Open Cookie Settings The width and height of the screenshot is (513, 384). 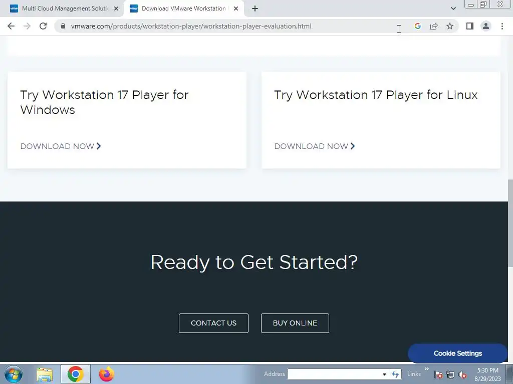point(457,353)
